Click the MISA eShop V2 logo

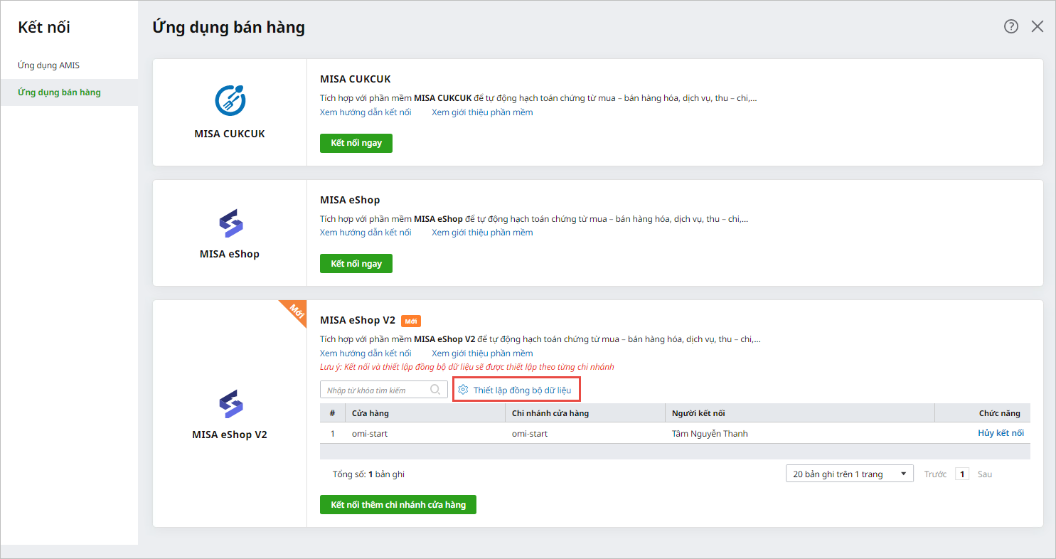coord(230,403)
